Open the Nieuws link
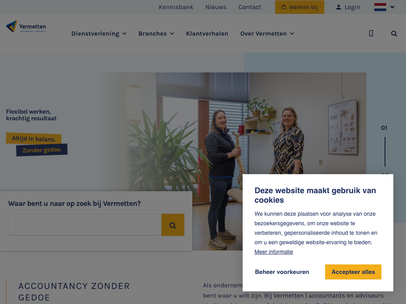The height and width of the screenshot is (304, 406). 216,7
